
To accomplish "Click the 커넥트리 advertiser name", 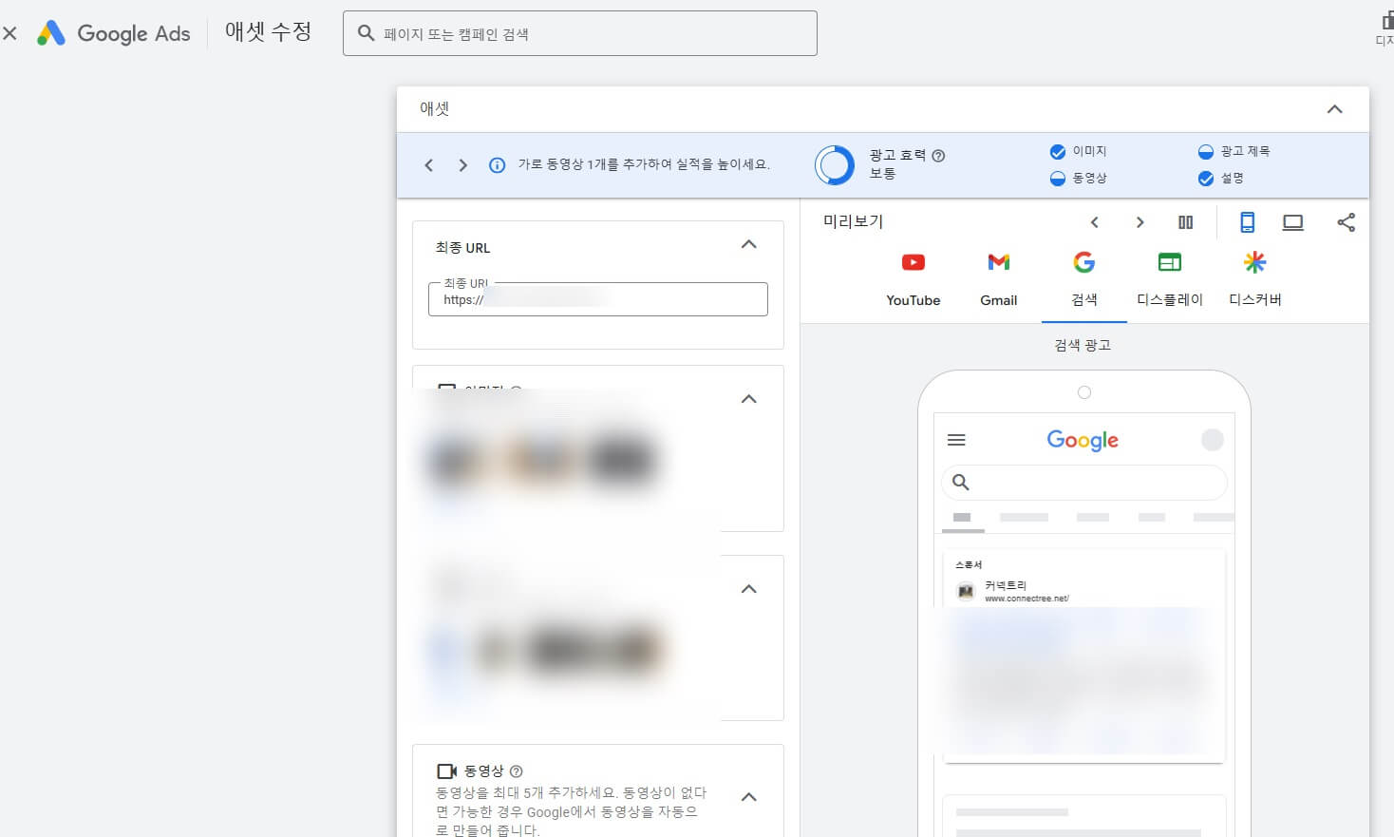I will [x=1006, y=585].
